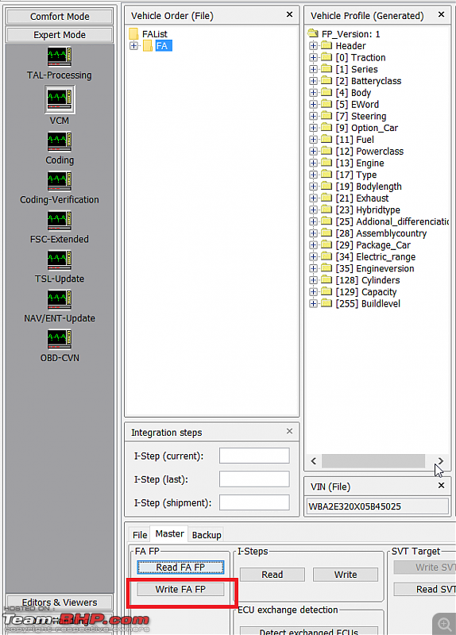Click the Vehicle Profile scroll right arrow
Screen dimensions: 456x635
point(441,461)
